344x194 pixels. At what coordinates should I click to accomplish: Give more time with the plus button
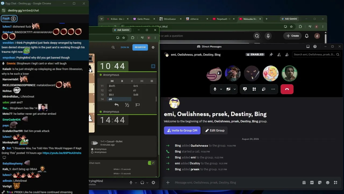point(153,66)
